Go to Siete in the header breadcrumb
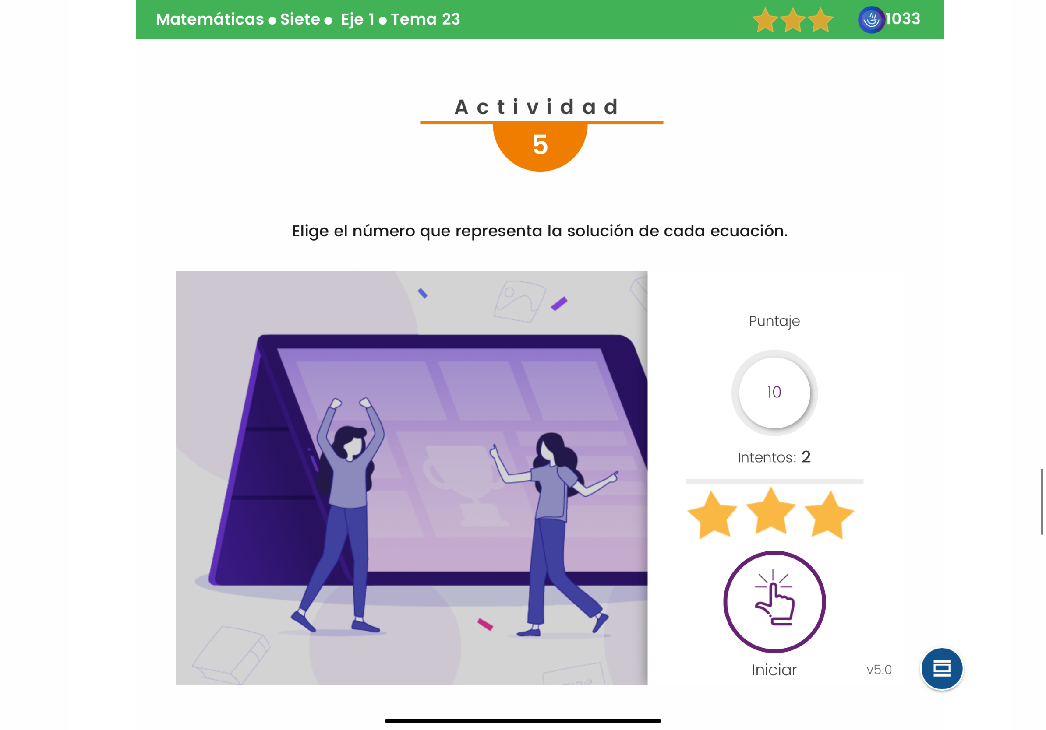Viewport: 1046px width, 730px height. click(300, 19)
